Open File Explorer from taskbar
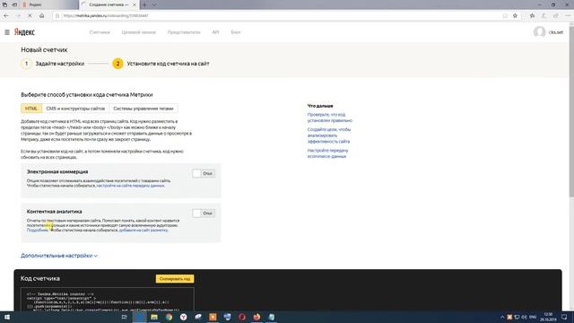Viewport: 574px width, 323px height. click(x=154, y=317)
